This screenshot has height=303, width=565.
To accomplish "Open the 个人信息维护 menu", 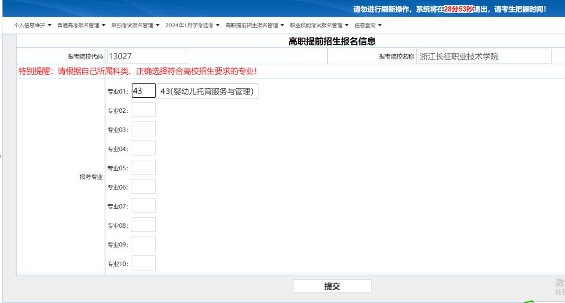I will [x=29, y=25].
